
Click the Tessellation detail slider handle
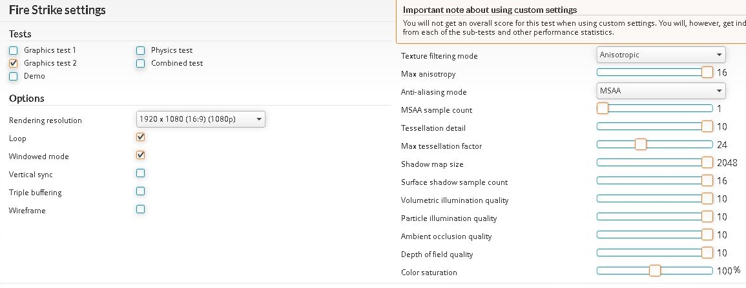(707, 126)
